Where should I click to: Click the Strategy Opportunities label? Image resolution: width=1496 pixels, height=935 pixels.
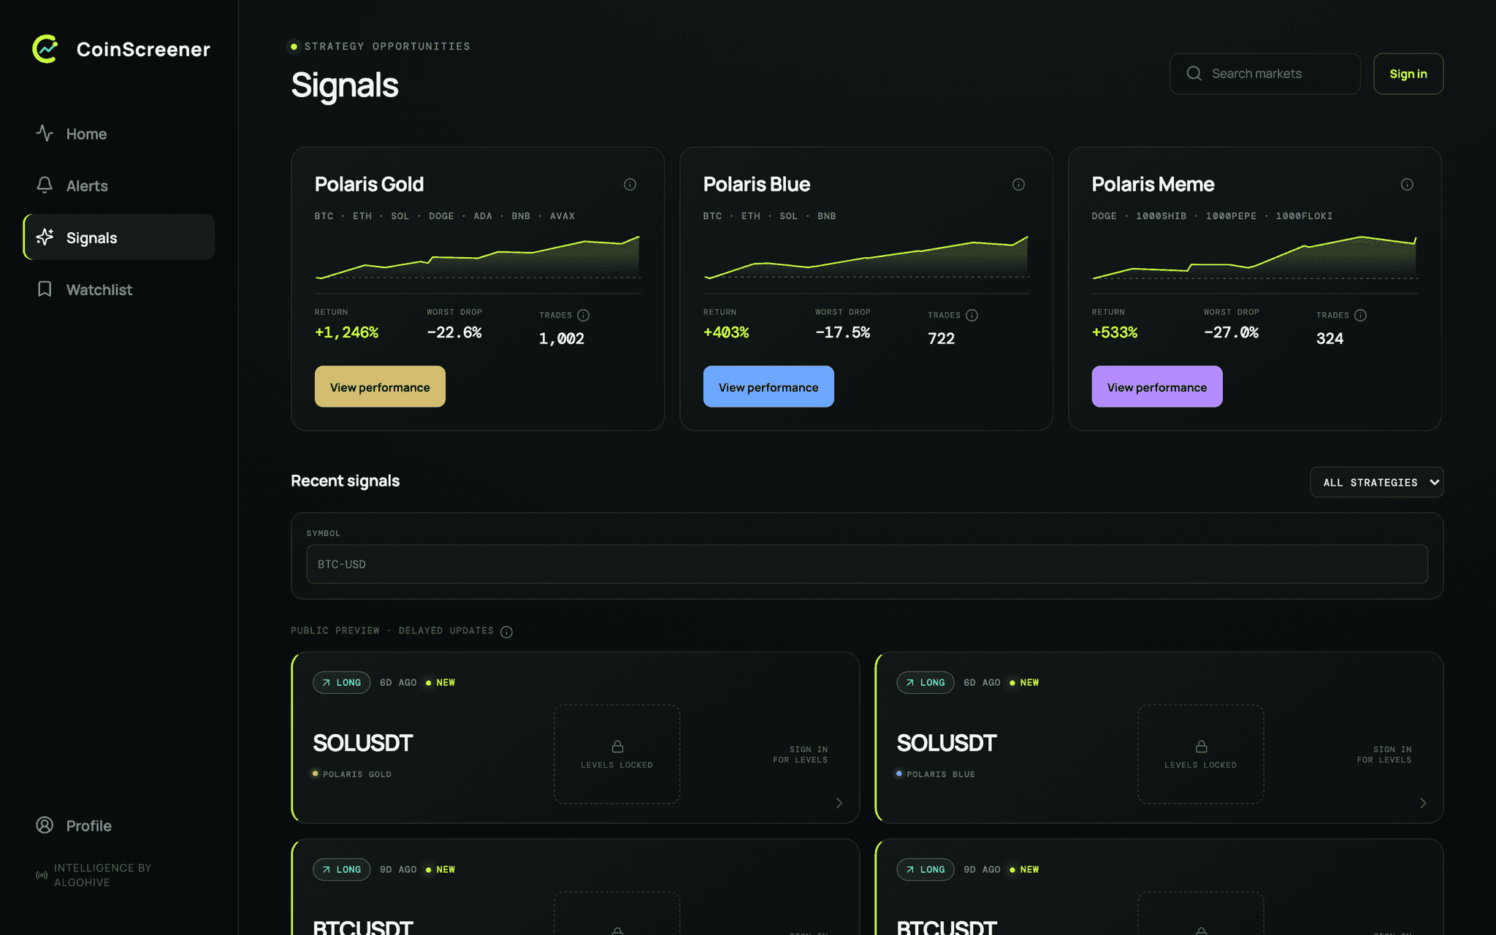387,46
